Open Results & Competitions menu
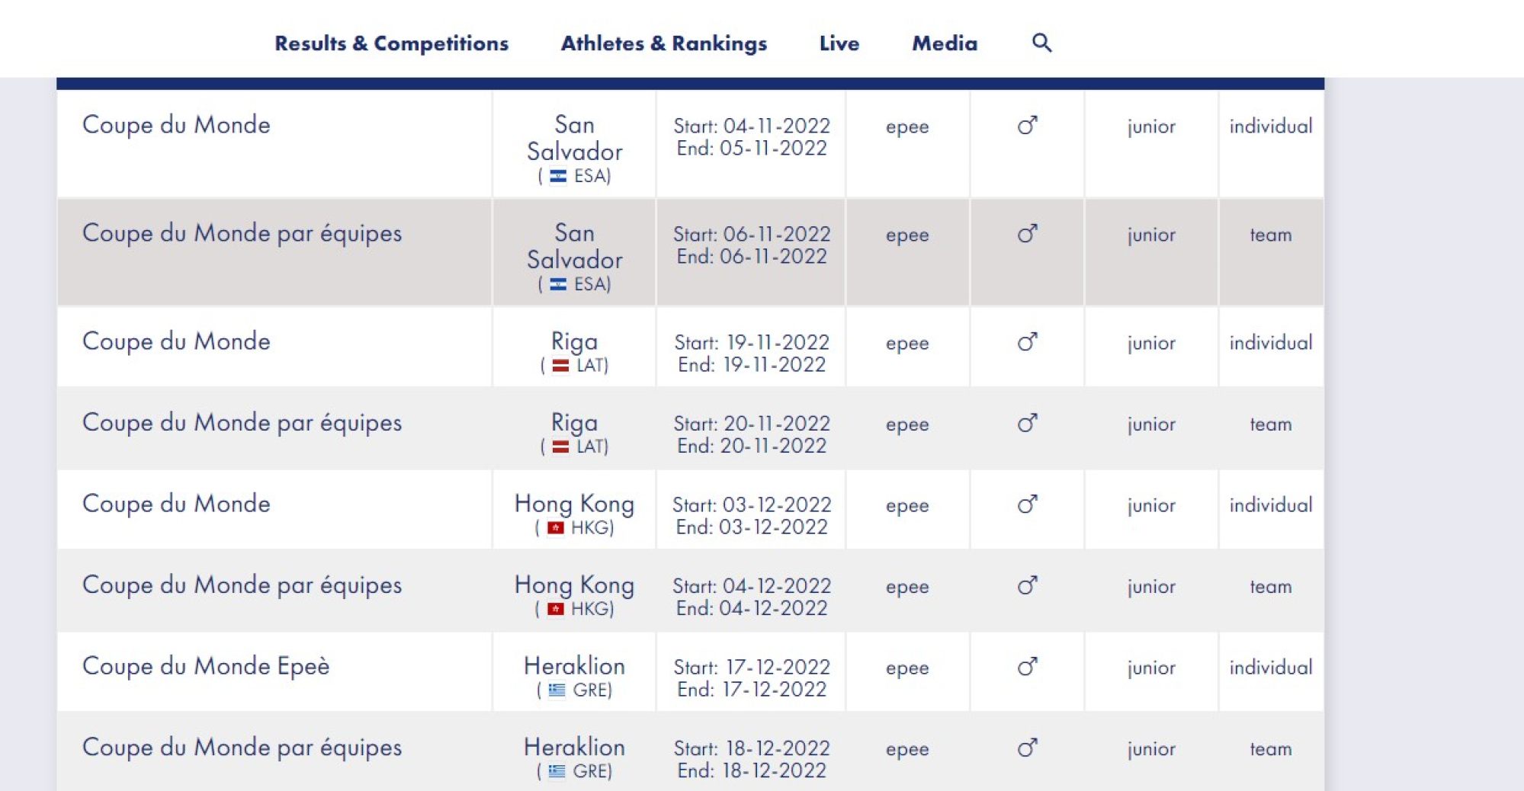The width and height of the screenshot is (1524, 791). coord(391,43)
